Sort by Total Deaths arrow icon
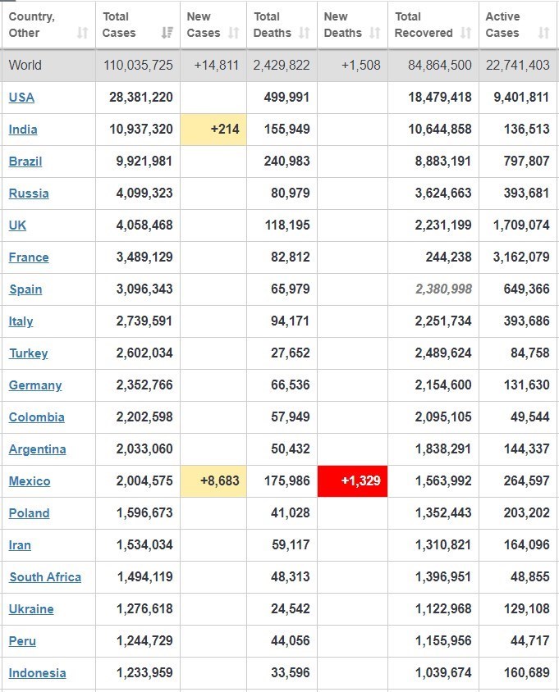Viewport: 559px width, 692px height. tap(305, 34)
